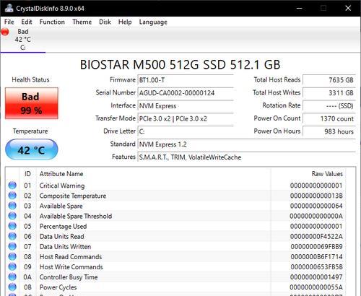Click the Transfer Mode field PCIe 3.0 x2
This screenshot has height=296, width=361.
[186, 118]
